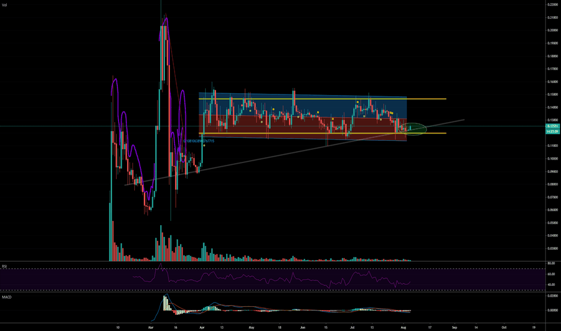The image size is (561, 331).
Task: Click the bar countdown timer label
Action: coord(553,131)
